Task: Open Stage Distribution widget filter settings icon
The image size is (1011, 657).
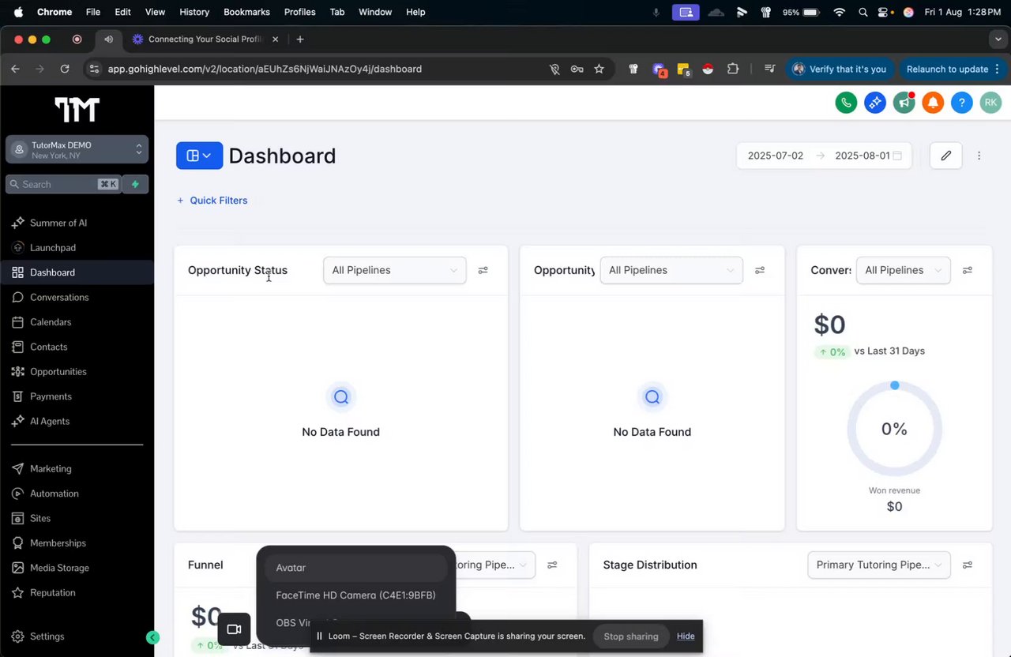Action: click(x=968, y=565)
